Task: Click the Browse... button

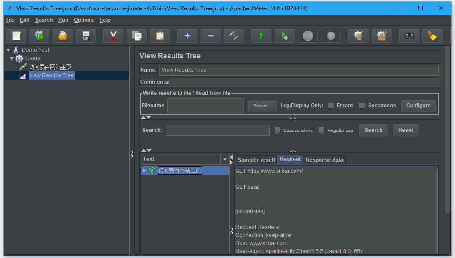Action: 262,106
